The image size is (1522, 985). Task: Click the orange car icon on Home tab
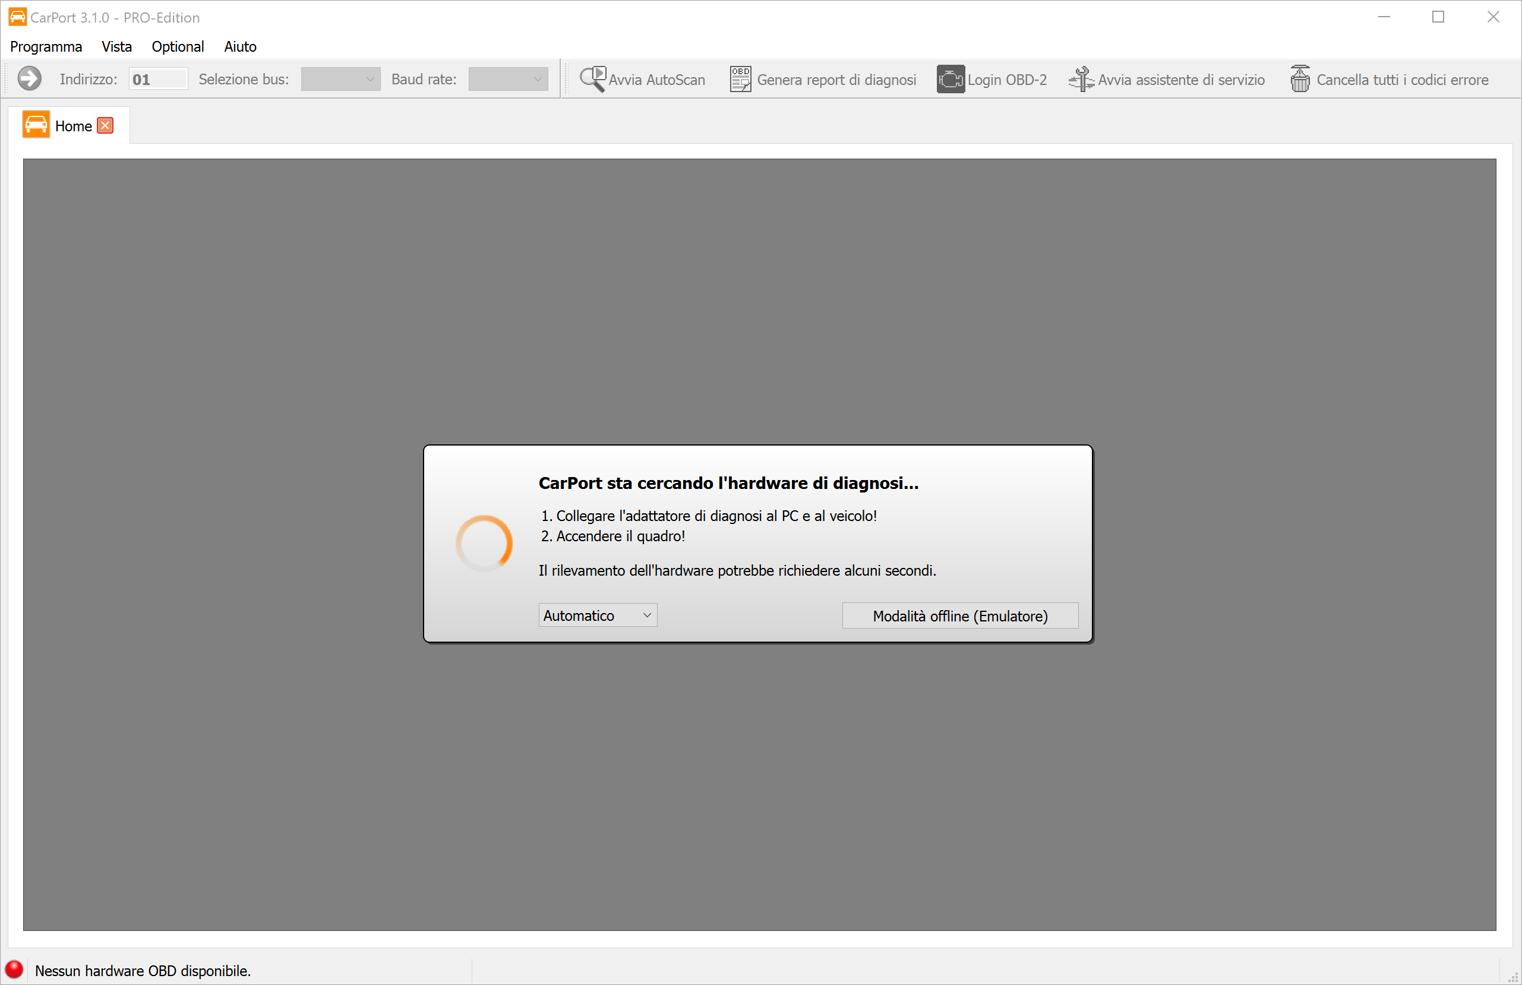coord(36,125)
